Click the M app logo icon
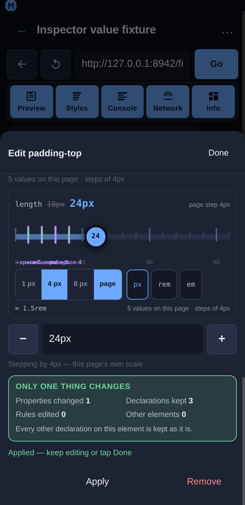 click(x=12, y=5)
